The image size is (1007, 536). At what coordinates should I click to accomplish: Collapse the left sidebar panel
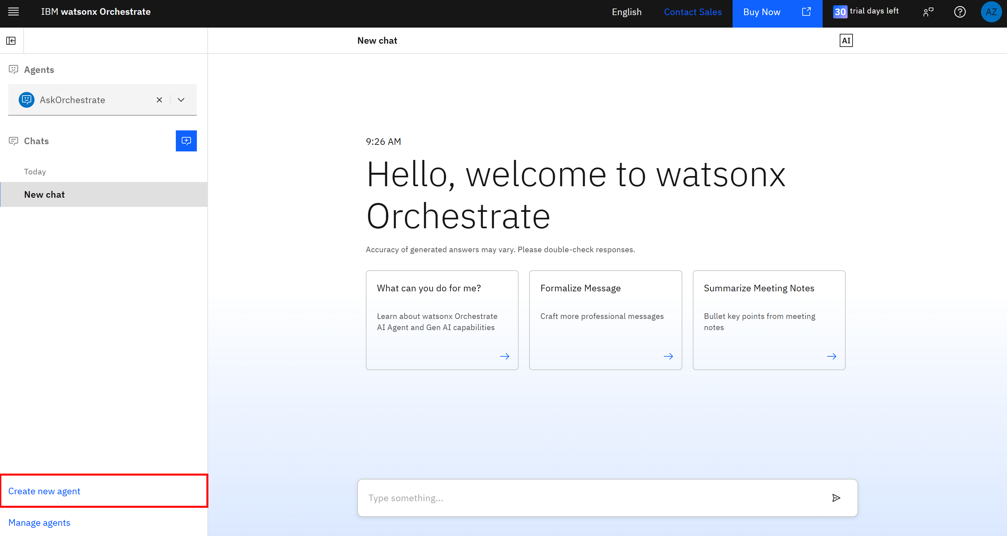(x=11, y=40)
